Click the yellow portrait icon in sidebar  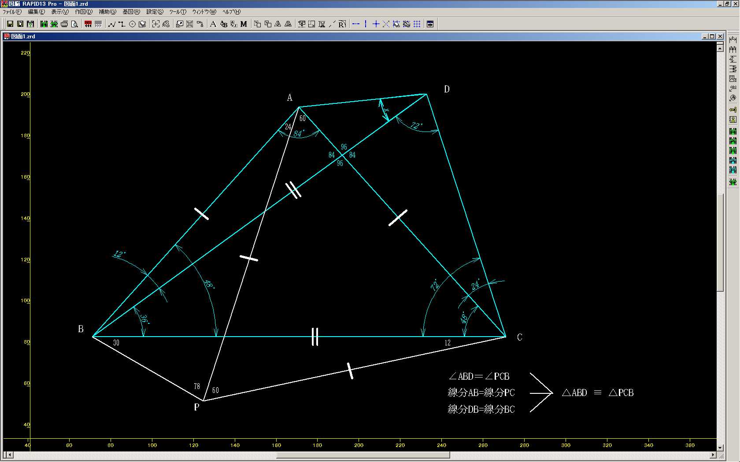pyautogui.click(x=733, y=120)
